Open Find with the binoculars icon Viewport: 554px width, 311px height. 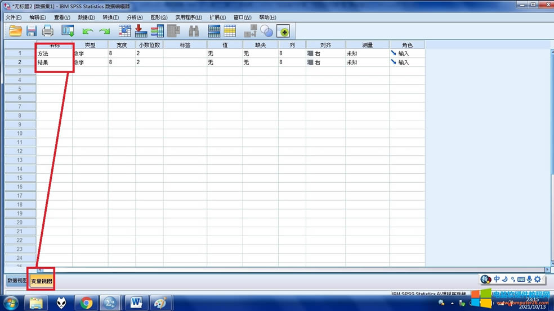tap(194, 31)
